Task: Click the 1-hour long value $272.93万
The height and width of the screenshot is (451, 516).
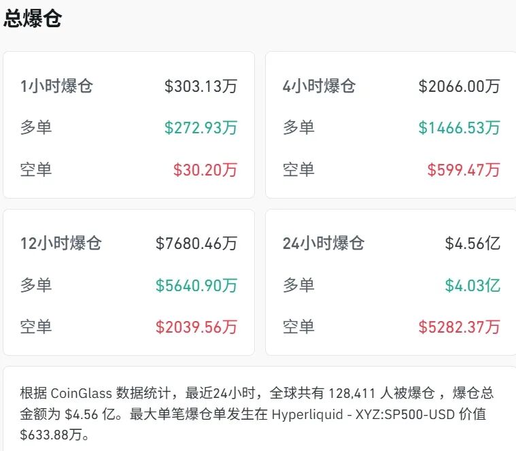Action: pos(201,127)
